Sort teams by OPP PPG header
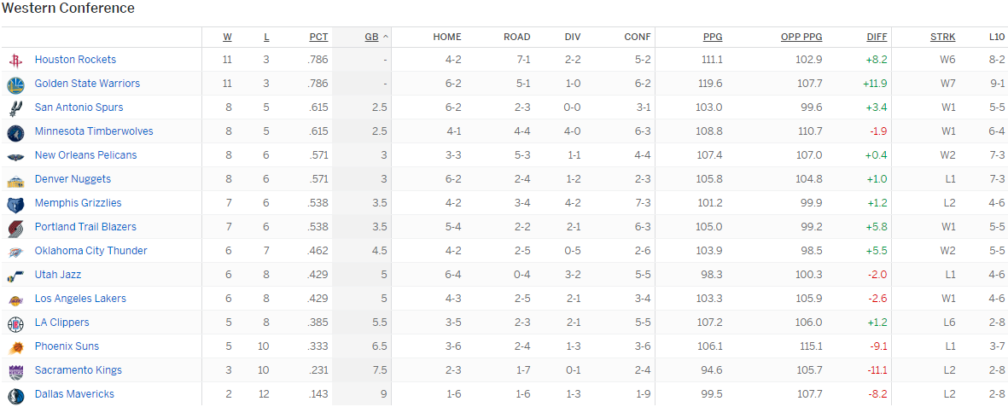This screenshot has height=407, width=1008. (x=801, y=37)
